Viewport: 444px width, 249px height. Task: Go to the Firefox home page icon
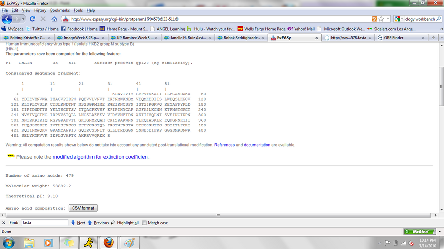click(x=54, y=19)
